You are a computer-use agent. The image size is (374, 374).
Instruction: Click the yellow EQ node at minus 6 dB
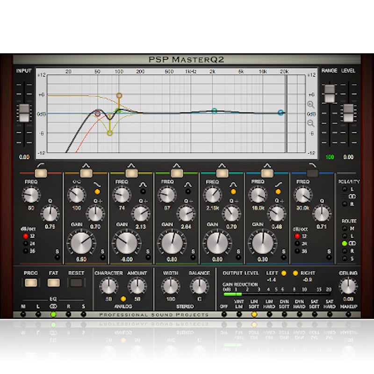coord(110,133)
